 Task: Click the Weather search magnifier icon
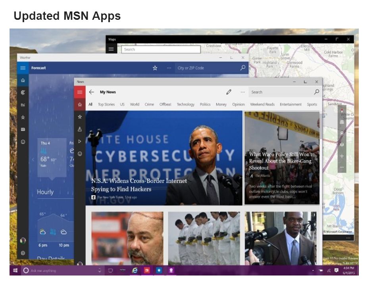[x=243, y=68]
